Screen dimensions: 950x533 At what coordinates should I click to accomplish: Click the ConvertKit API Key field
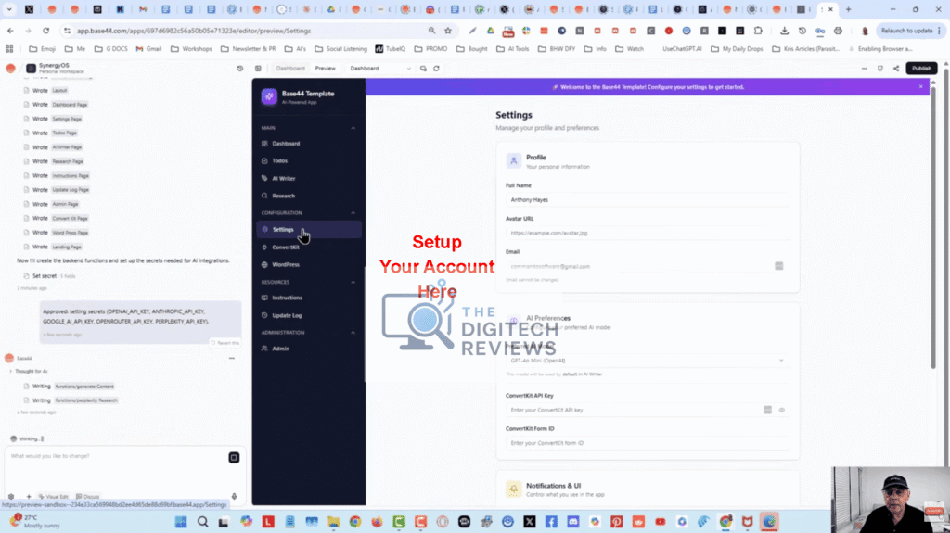[647, 410]
